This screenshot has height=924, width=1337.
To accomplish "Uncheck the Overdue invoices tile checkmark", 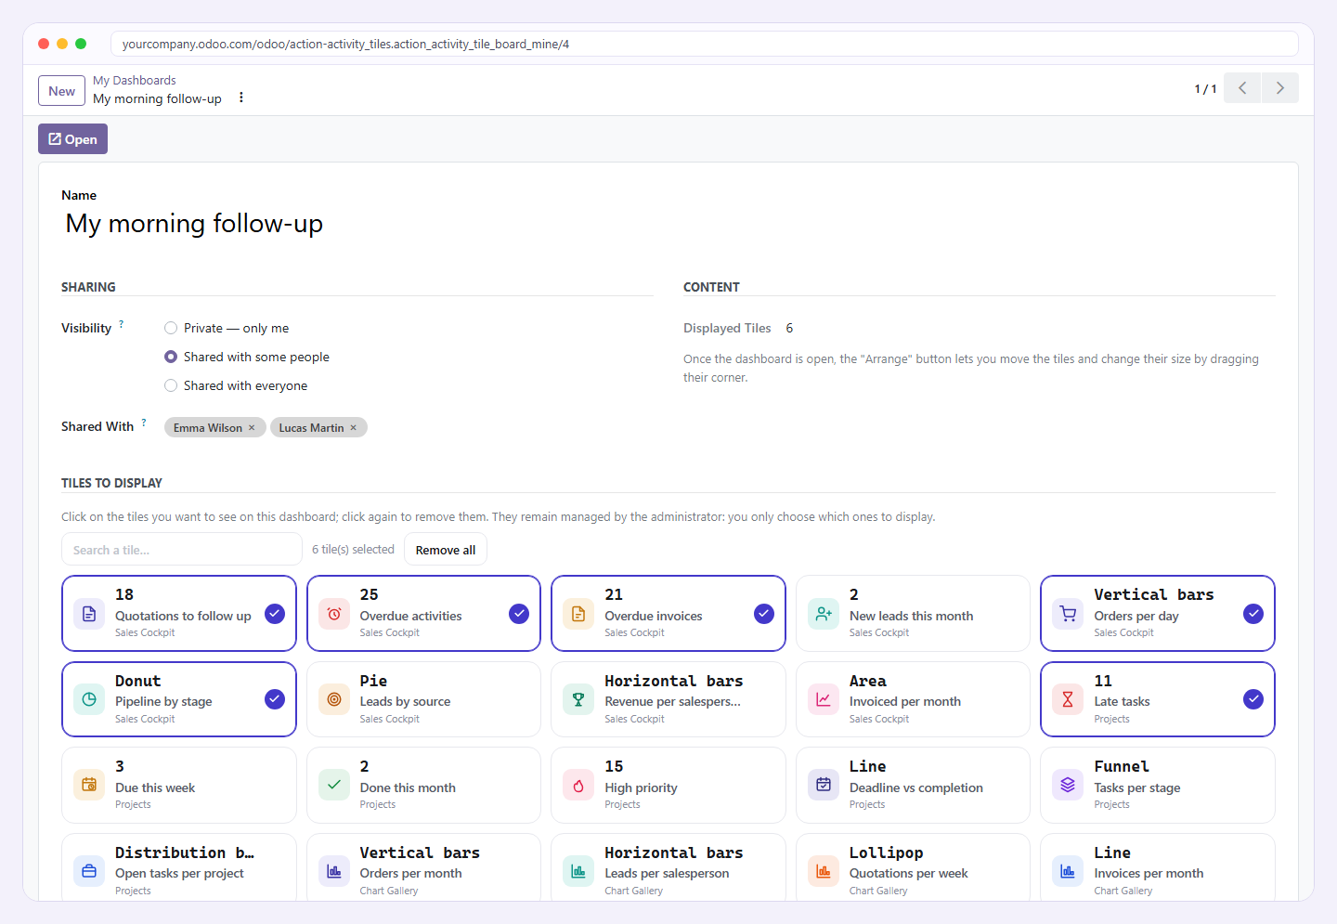I will tap(764, 614).
